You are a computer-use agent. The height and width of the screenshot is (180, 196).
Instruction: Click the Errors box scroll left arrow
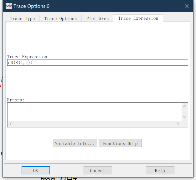coord(11,124)
